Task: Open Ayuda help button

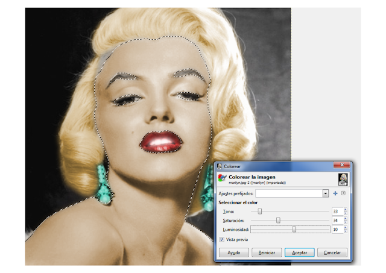Action: point(233,253)
